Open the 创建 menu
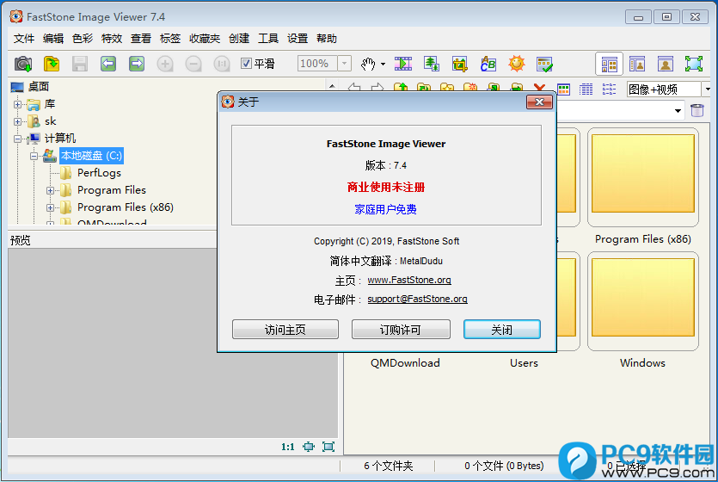Image resolution: width=718 pixels, height=482 pixels. coord(239,39)
